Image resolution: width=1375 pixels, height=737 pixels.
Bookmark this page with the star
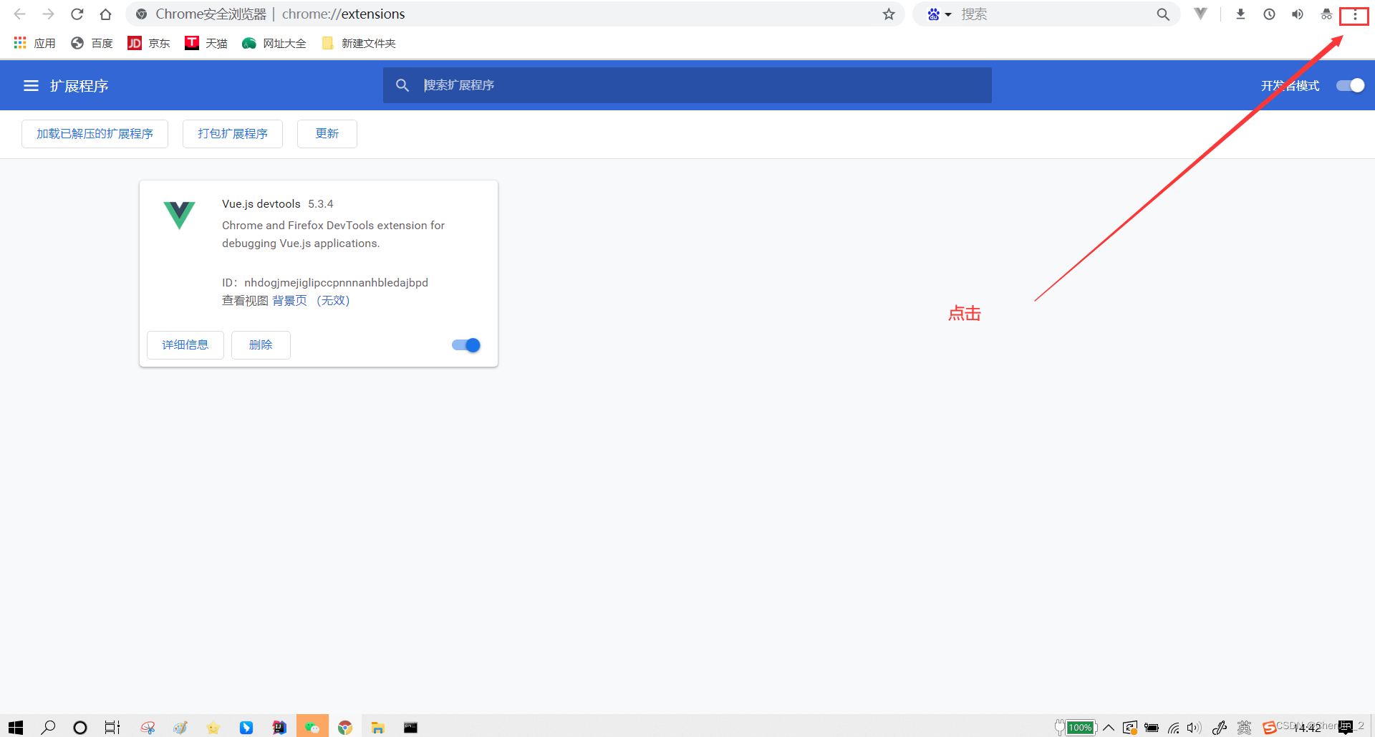(889, 14)
